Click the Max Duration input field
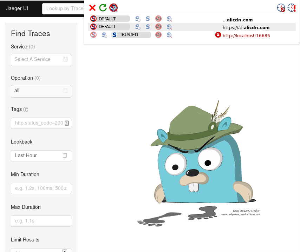300x252 pixels. coord(41,221)
